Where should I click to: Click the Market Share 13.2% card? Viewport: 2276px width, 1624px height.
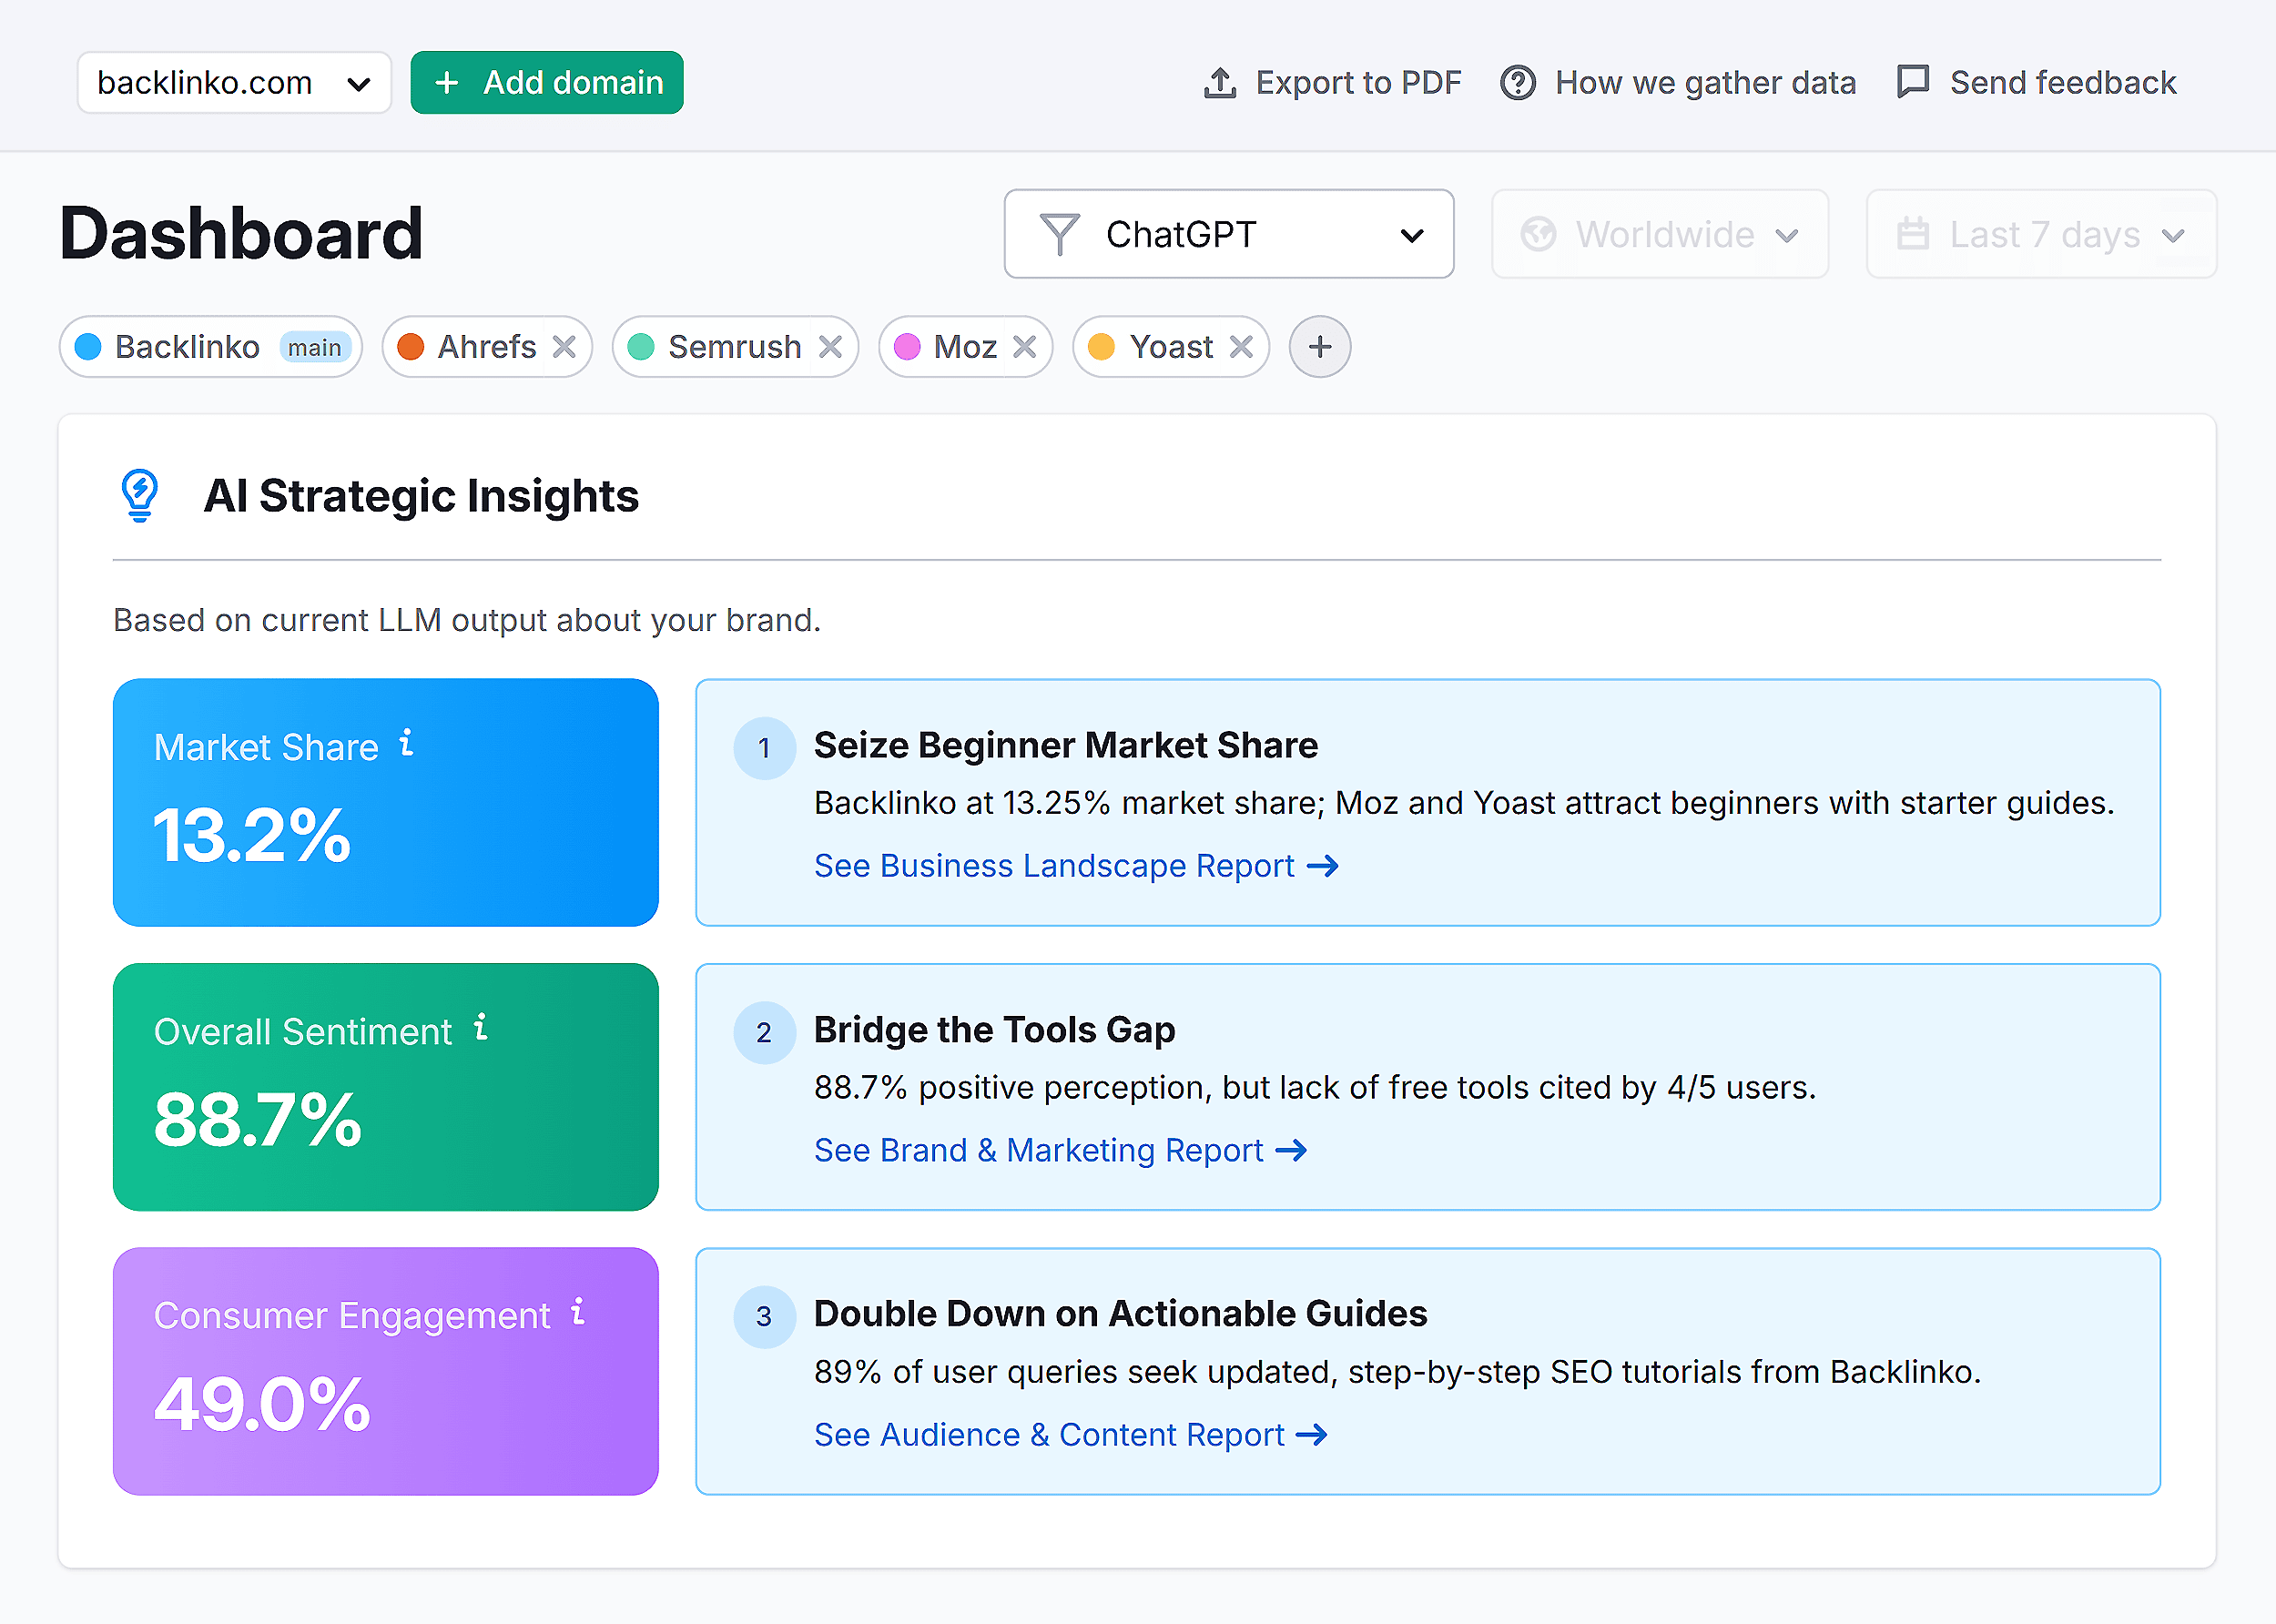tap(386, 802)
